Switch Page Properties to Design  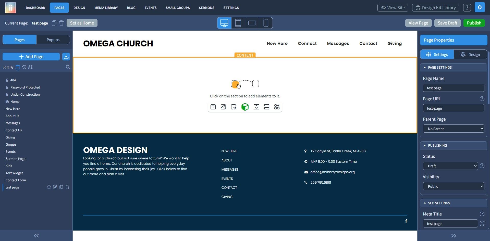470,54
